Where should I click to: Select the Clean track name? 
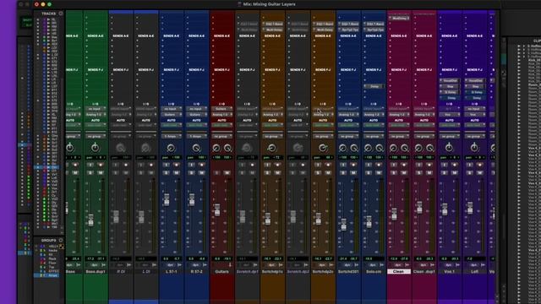coord(399,272)
